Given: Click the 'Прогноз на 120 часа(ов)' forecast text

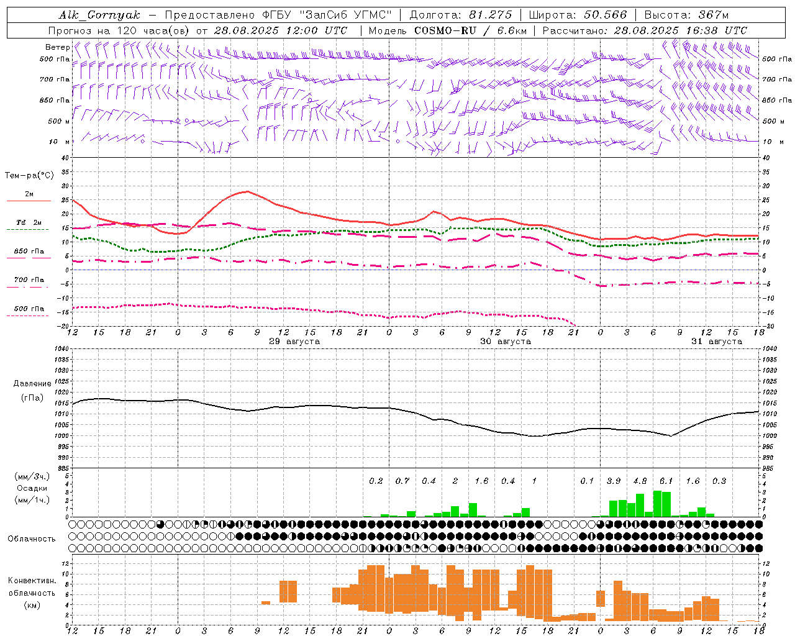Looking at the screenshot, I should pyautogui.click(x=120, y=30).
